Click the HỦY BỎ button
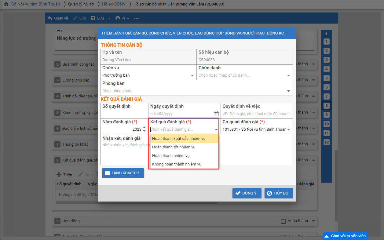The width and height of the screenshot is (384, 240). click(x=279, y=193)
